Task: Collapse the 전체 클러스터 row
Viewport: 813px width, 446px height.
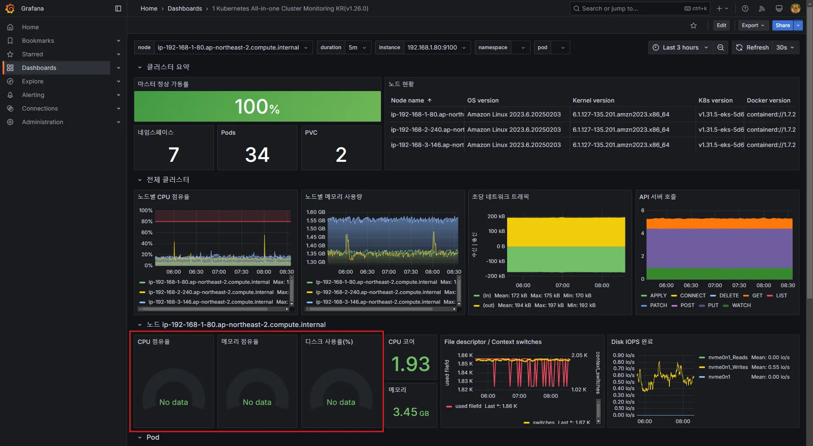Action: [x=139, y=180]
